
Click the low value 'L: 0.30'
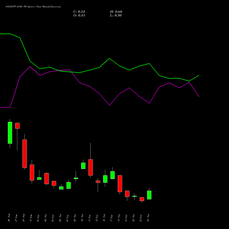(116, 16)
